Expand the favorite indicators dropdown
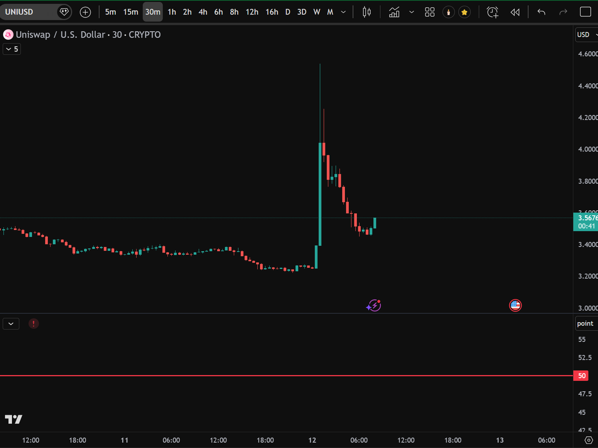Viewport: 598px width, 448px height. (412, 12)
